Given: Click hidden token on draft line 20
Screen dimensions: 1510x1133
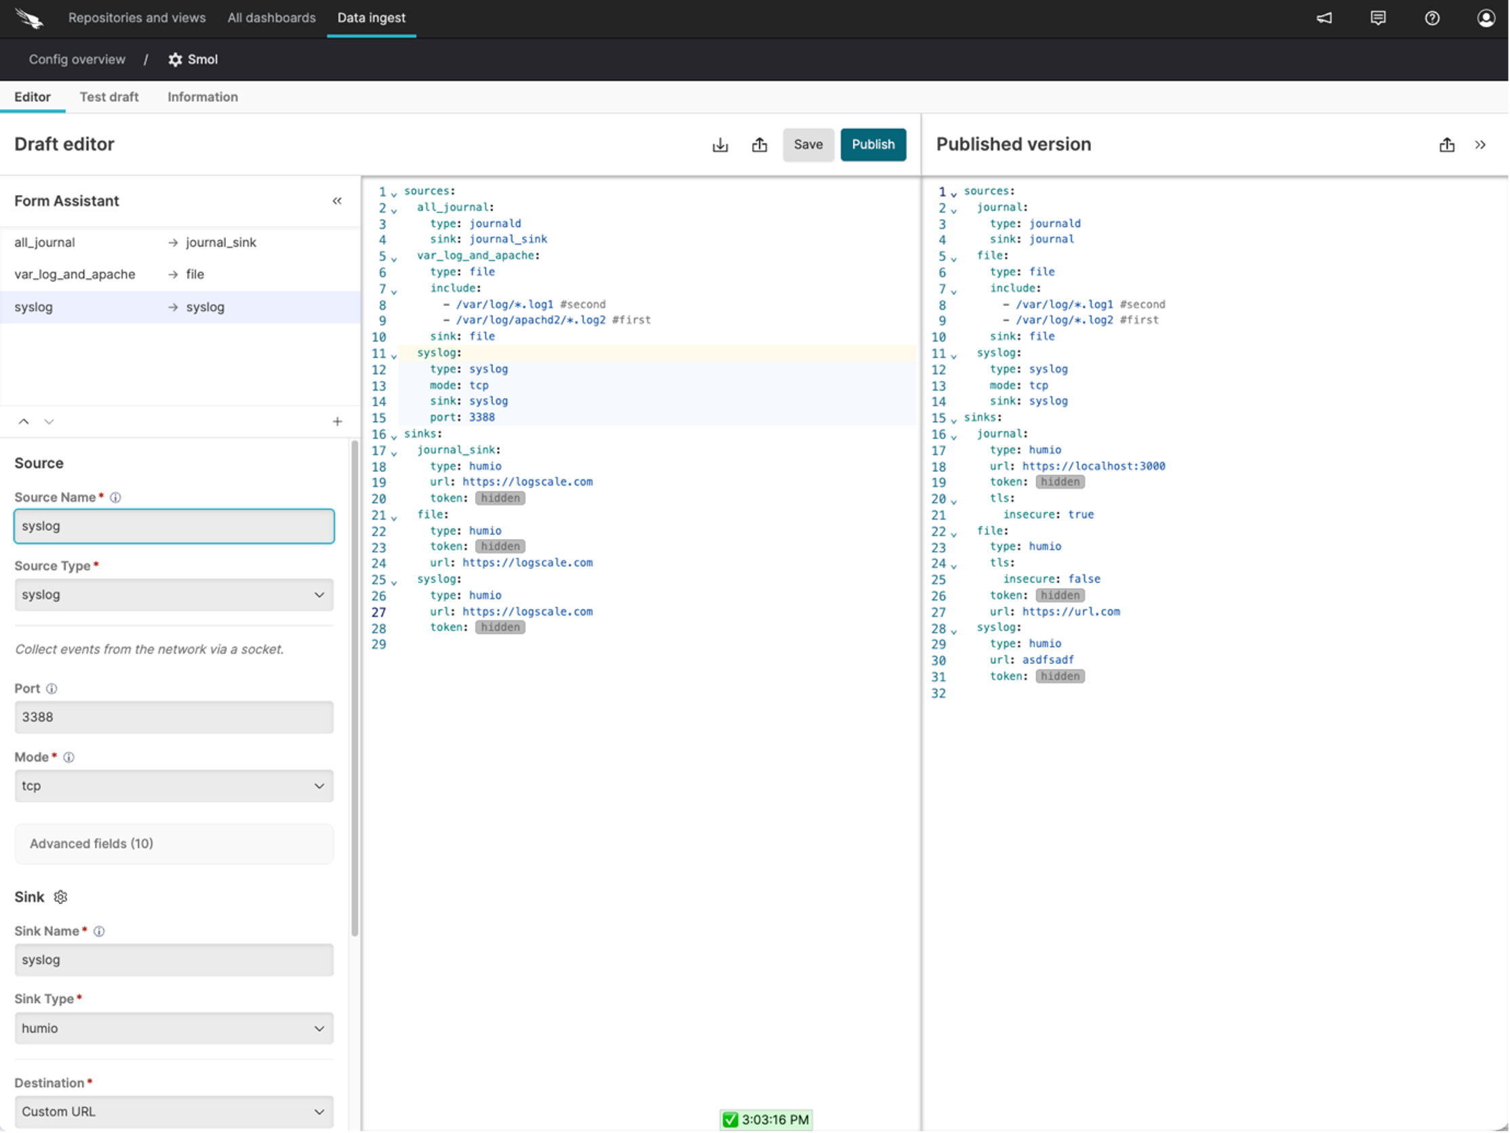Looking at the screenshot, I should (x=500, y=498).
